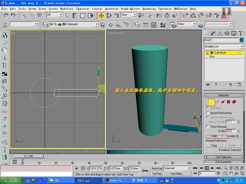Click the Copy named selection button
The height and width of the screenshot is (184, 246).
coord(214,145)
